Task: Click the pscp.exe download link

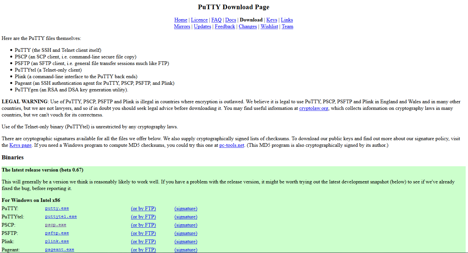Action: (x=56, y=225)
